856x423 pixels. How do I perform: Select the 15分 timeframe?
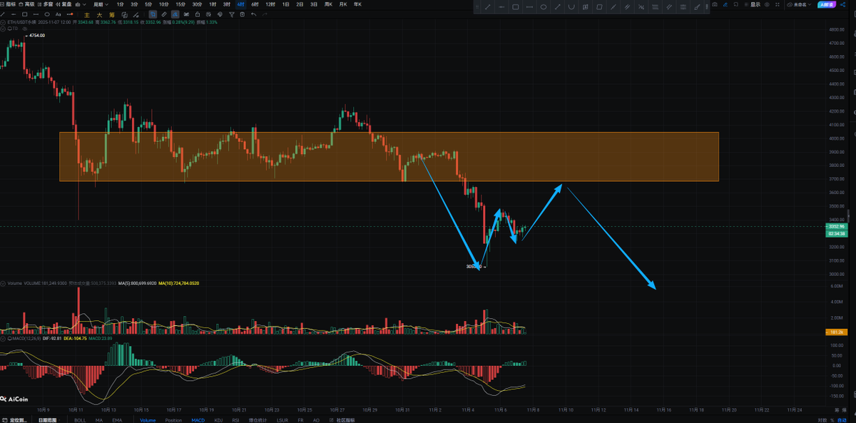pyautogui.click(x=180, y=4)
